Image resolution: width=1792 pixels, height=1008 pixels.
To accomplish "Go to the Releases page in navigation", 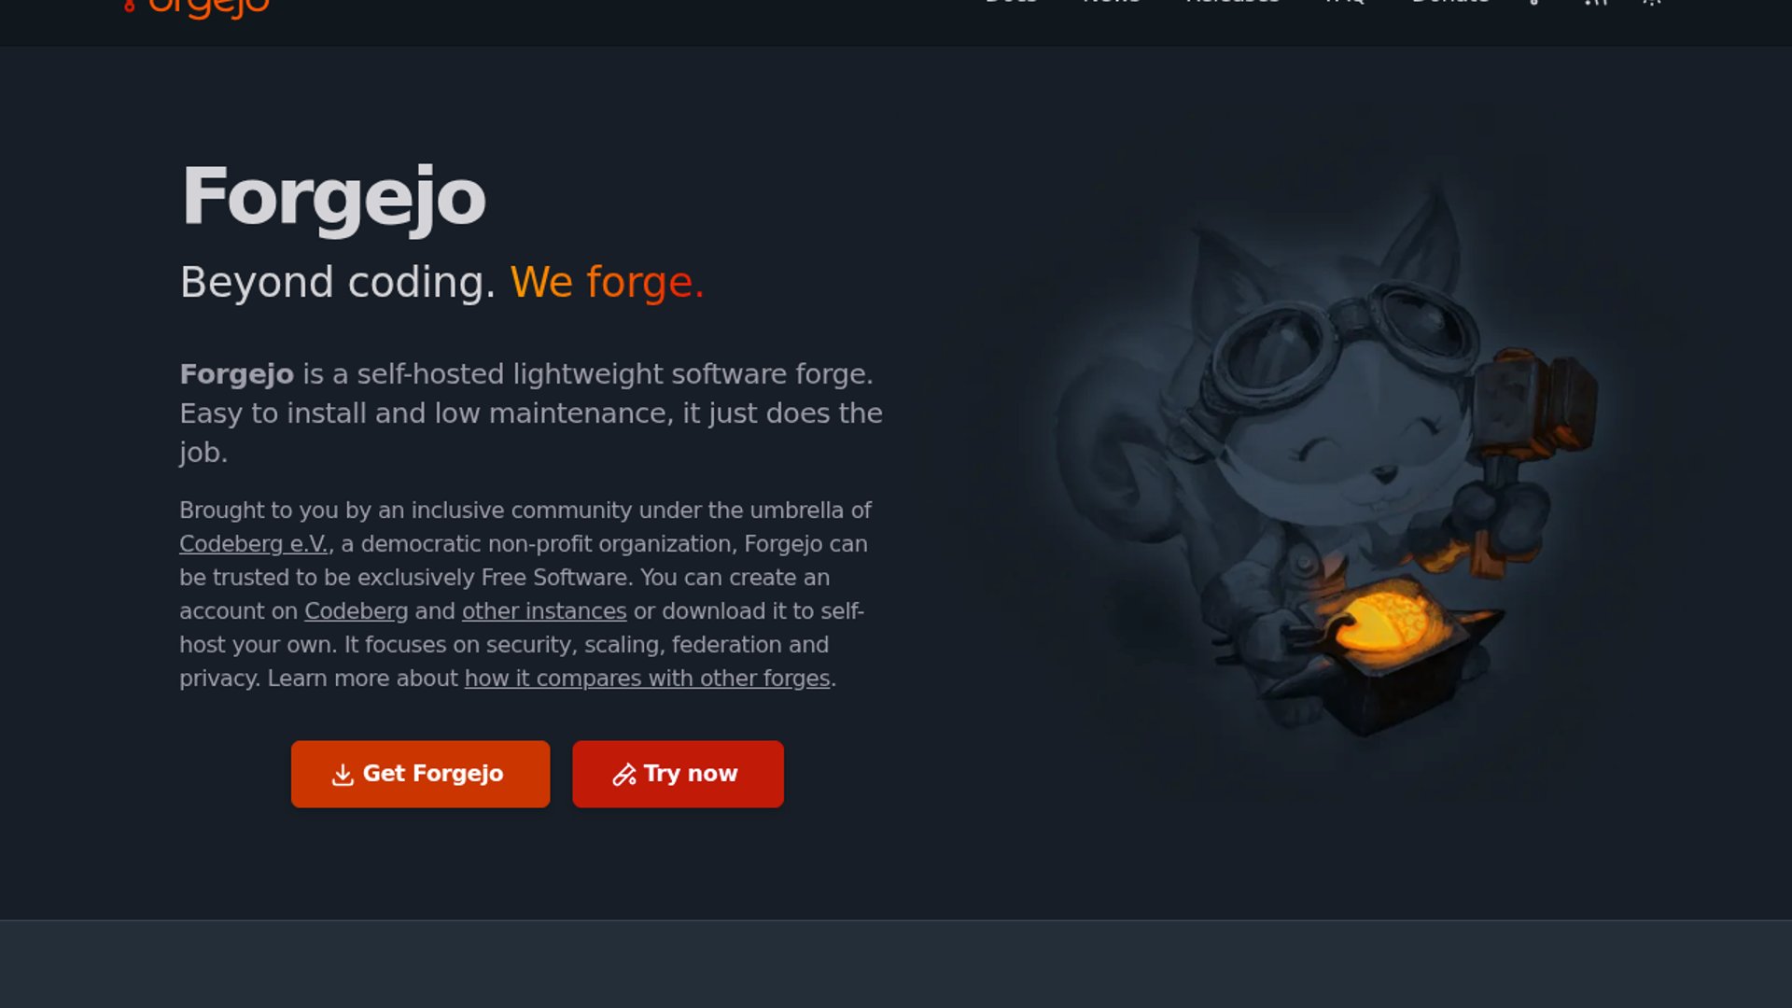I will pyautogui.click(x=1232, y=3).
